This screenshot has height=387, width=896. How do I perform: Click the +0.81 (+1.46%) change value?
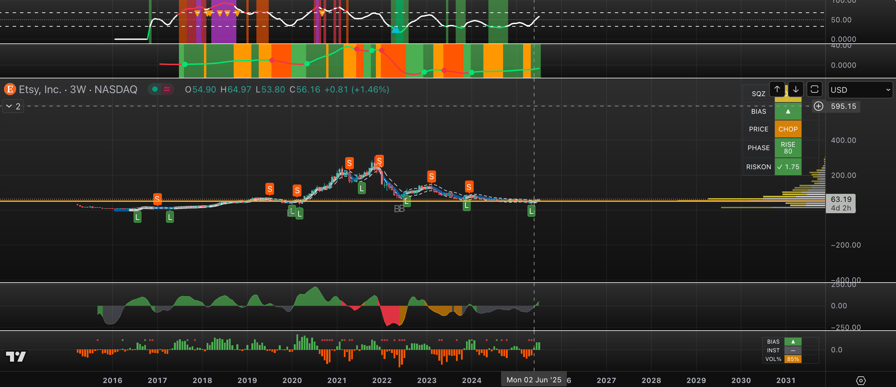pyautogui.click(x=357, y=89)
